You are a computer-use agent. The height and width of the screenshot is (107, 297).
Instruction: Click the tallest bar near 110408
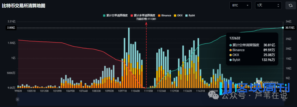pos(129,58)
